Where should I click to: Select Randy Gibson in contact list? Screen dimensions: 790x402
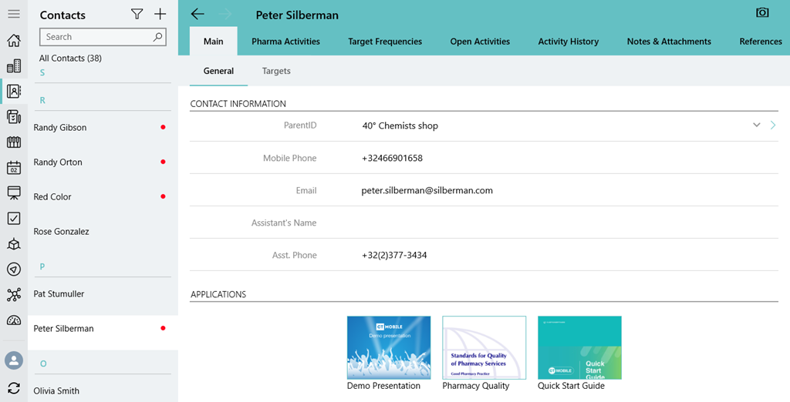60,128
